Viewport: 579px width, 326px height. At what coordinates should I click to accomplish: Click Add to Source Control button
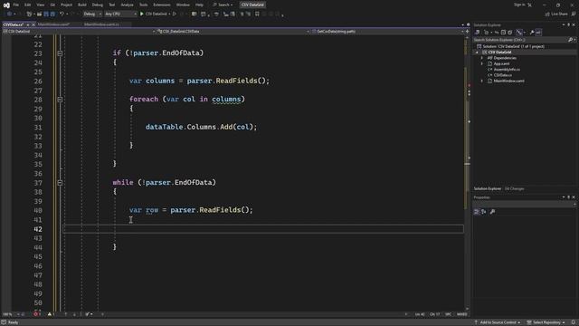[498, 322]
